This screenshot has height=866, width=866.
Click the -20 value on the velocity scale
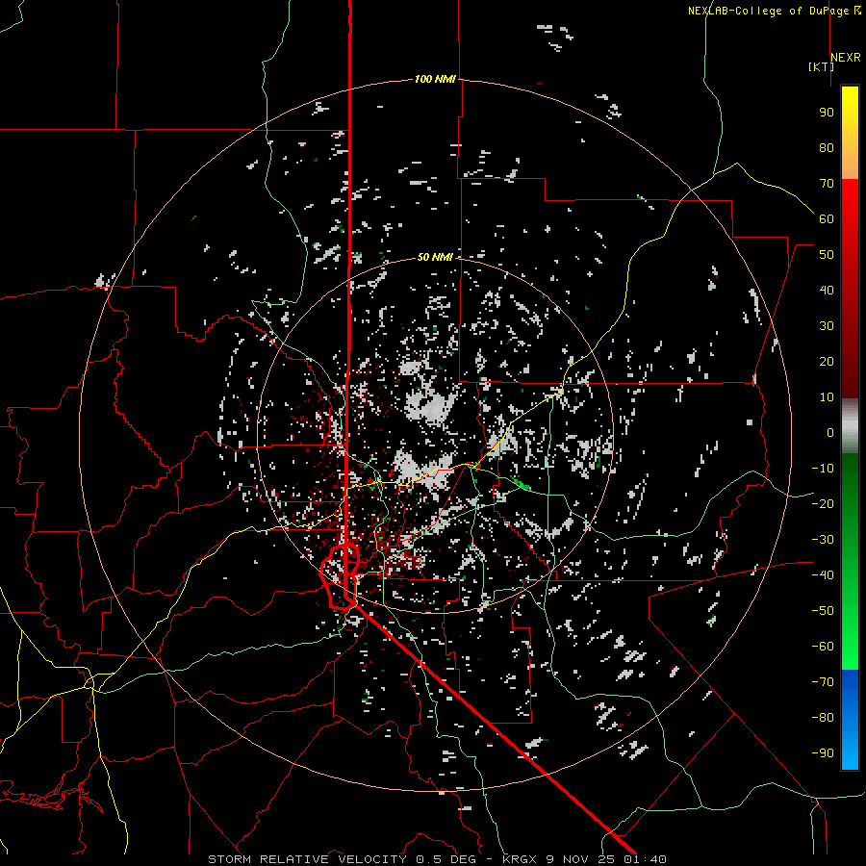coord(823,504)
